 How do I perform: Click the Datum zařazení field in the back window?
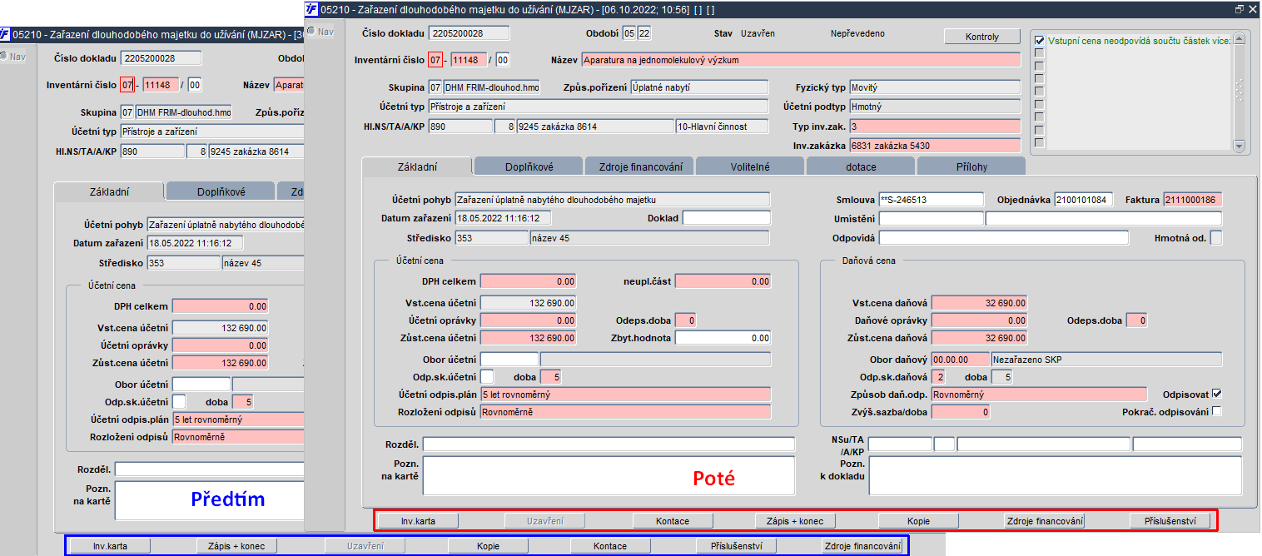195,243
